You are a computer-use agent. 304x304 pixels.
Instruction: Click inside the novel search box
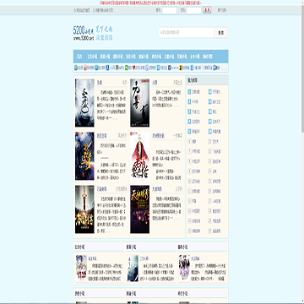(187, 33)
